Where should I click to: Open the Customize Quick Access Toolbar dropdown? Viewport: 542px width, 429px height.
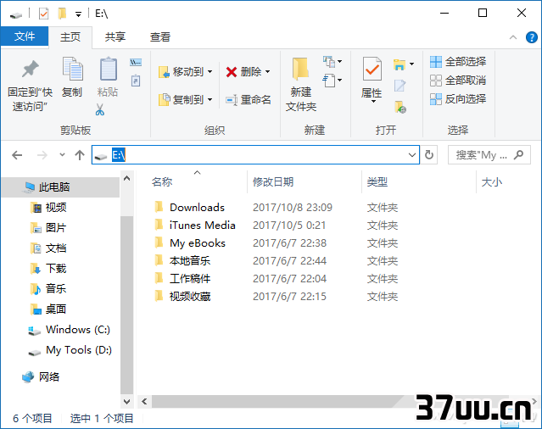point(79,14)
